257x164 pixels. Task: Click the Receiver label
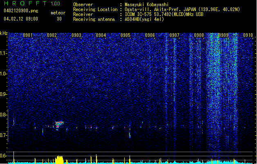coord(83,14)
